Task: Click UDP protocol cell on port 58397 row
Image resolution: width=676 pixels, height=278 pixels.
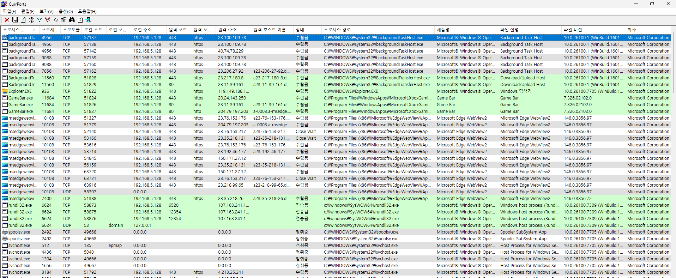Action: point(67,192)
